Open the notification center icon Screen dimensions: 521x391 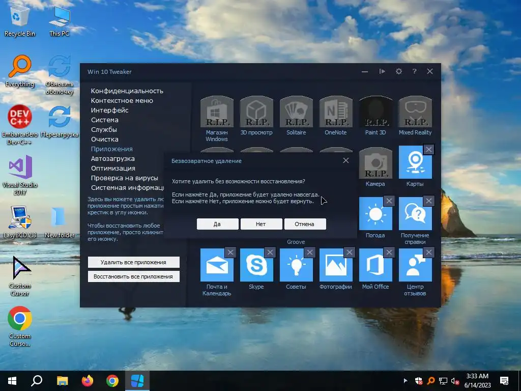(x=504, y=381)
